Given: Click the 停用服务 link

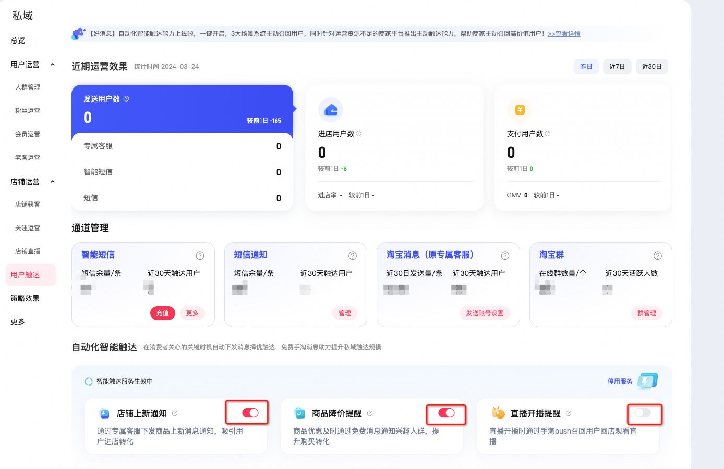Looking at the screenshot, I should (x=620, y=382).
